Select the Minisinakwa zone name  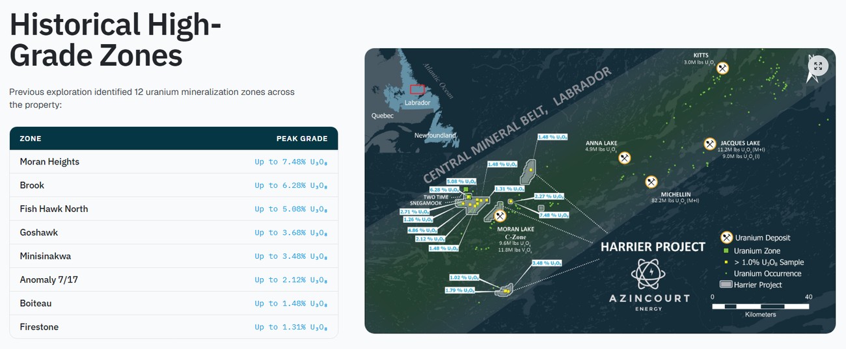click(x=45, y=256)
